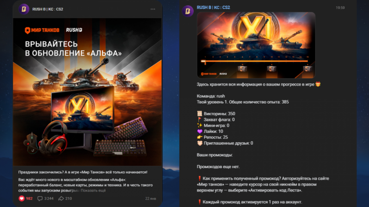Share the post with the arrow icon
Viewport: 369px width, 207px height.
tap(61, 198)
